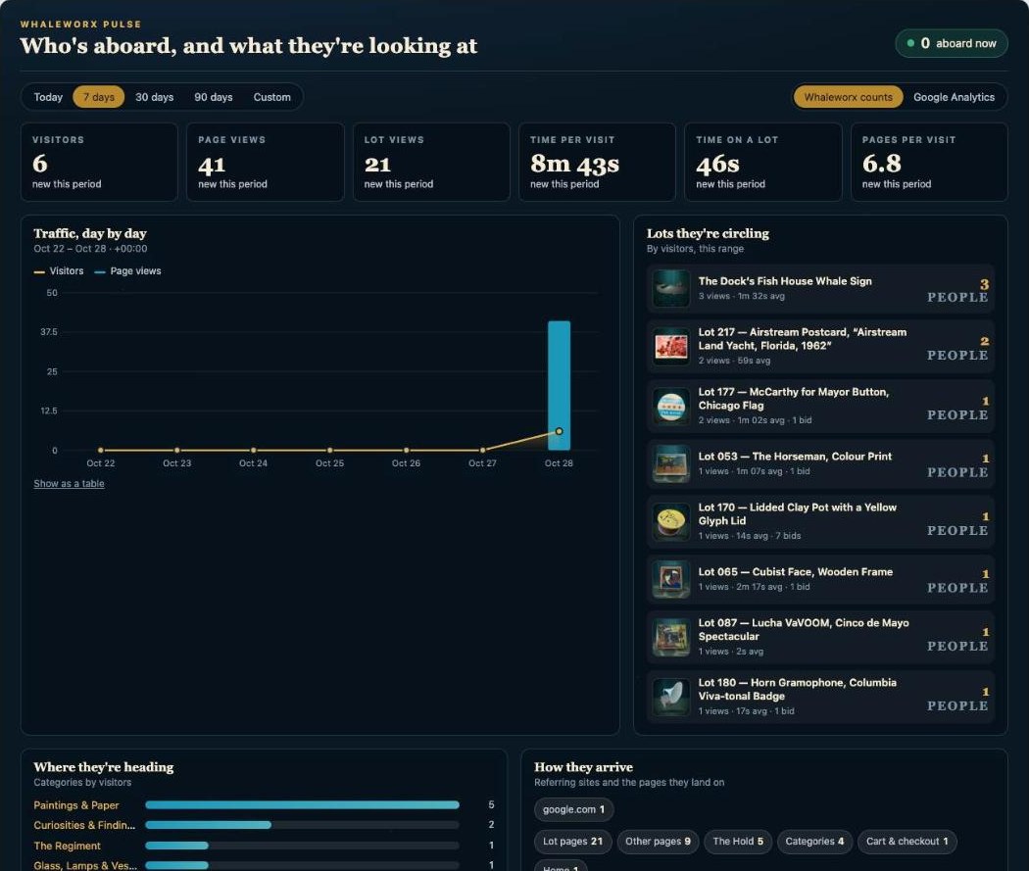Click Lot 177 McCarthy for Mayor Button title

tap(794, 398)
